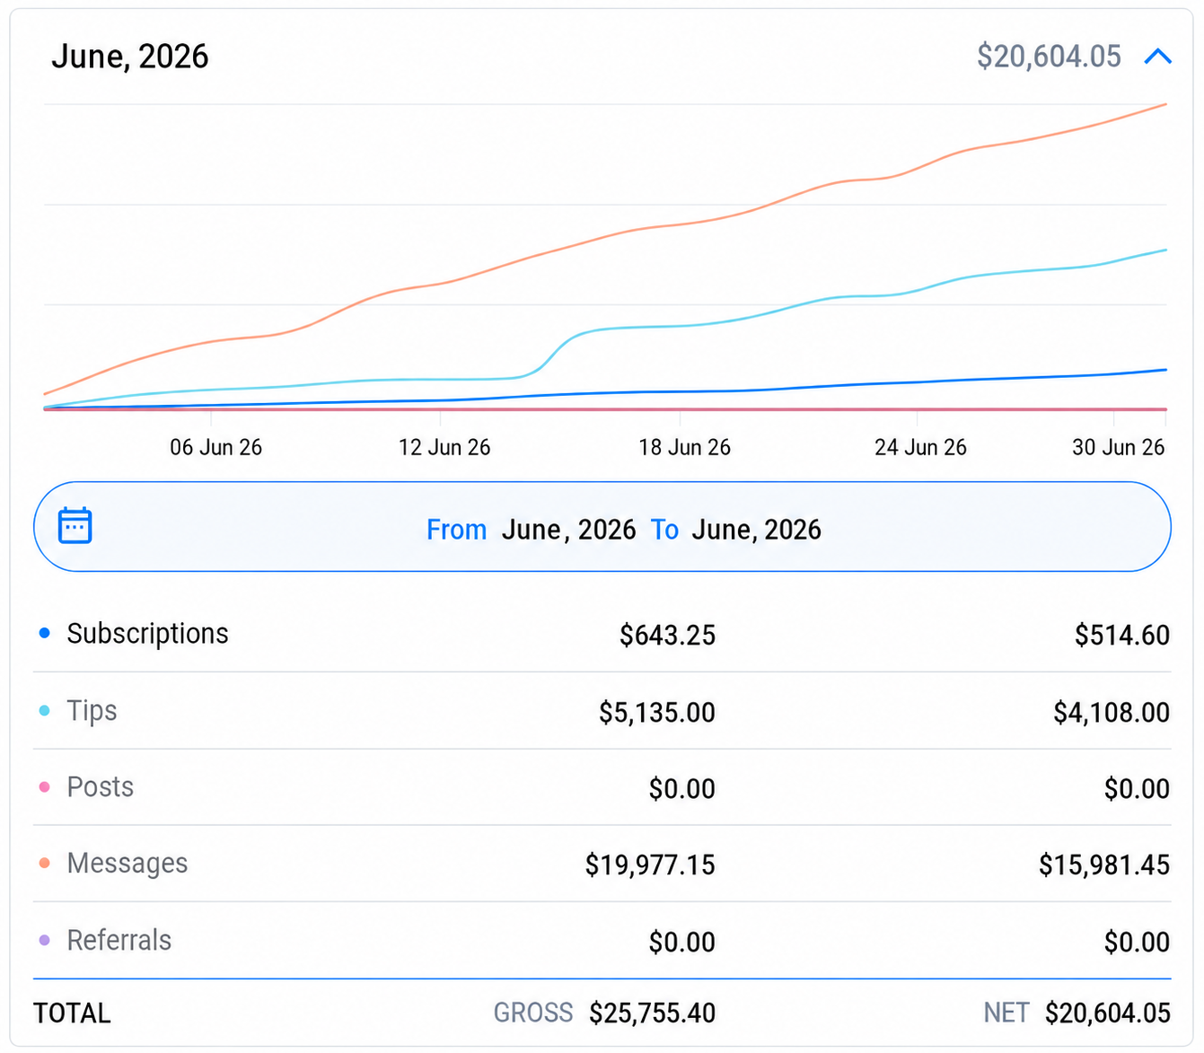This screenshot has height=1053, width=1204.
Task: Click the TOTAL label
Action: click(x=72, y=1014)
